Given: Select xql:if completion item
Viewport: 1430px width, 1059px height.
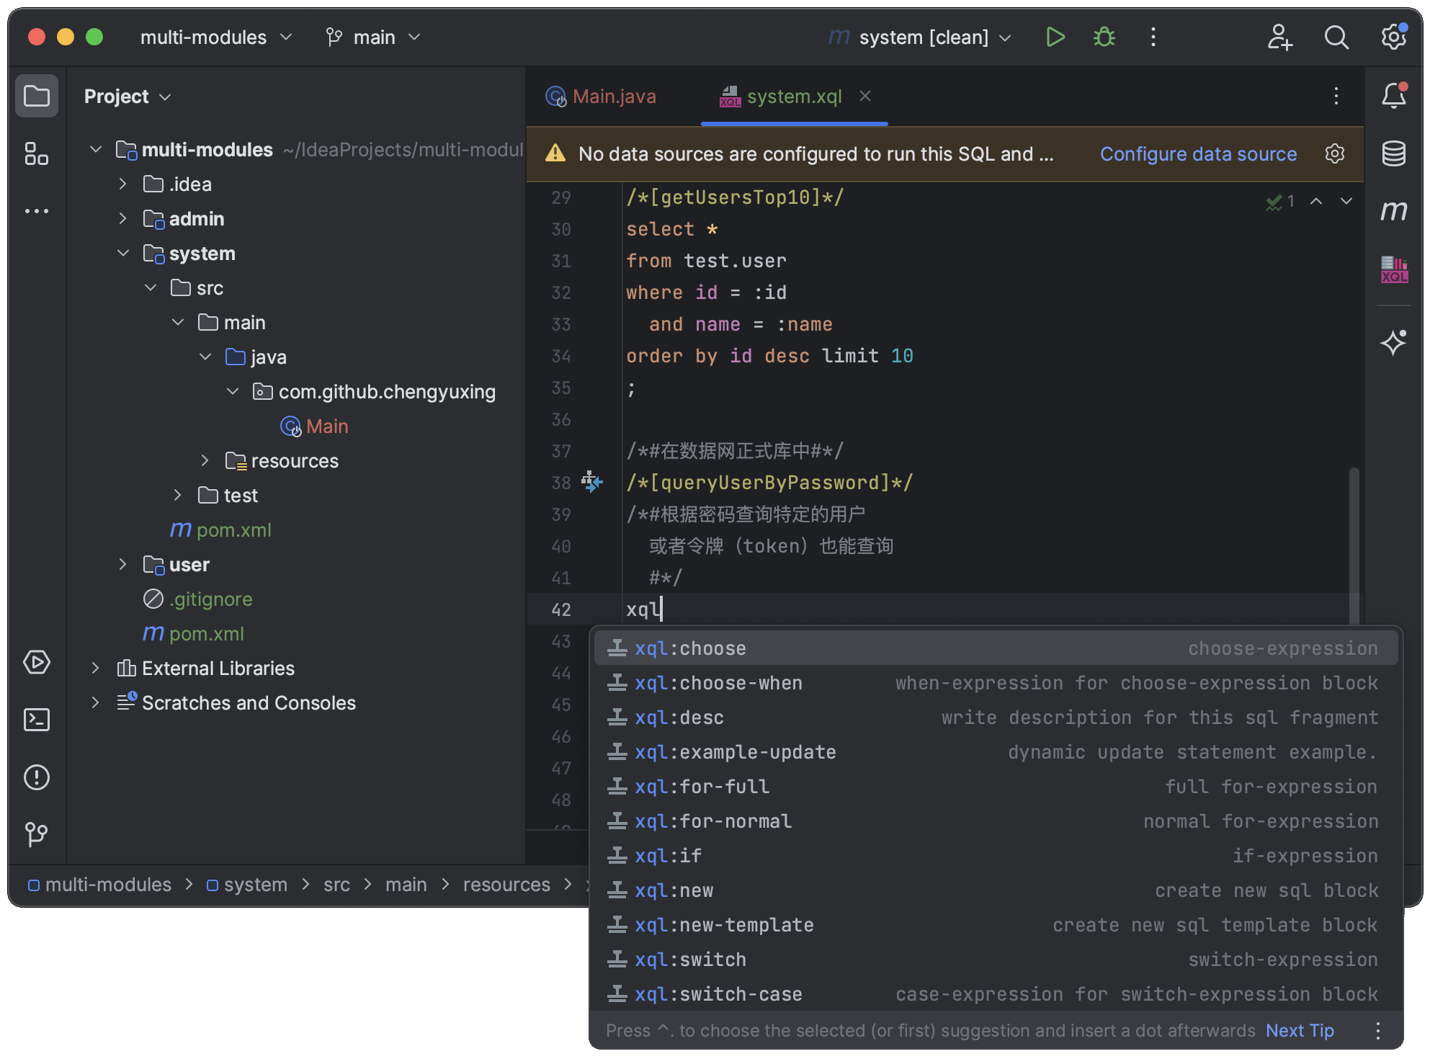Looking at the screenshot, I should 996,856.
